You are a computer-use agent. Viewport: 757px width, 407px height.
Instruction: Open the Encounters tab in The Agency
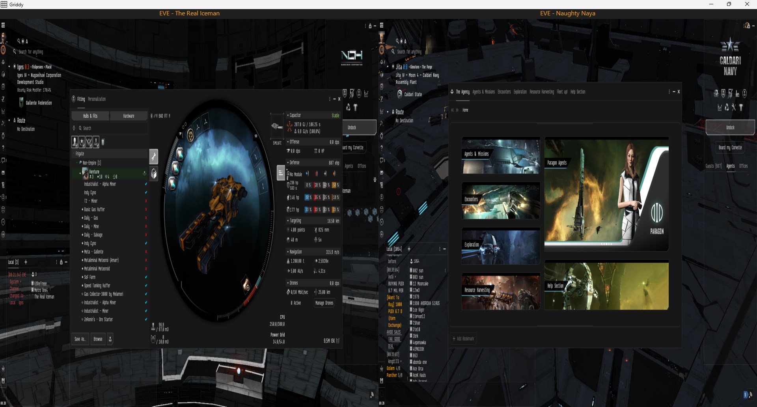pyautogui.click(x=504, y=92)
